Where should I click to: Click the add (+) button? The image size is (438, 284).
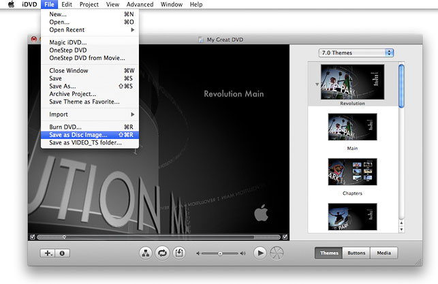tap(48, 253)
